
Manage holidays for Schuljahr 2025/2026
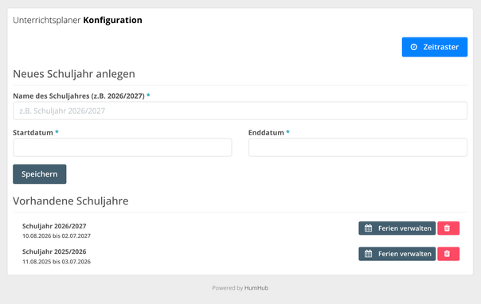[x=397, y=254]
